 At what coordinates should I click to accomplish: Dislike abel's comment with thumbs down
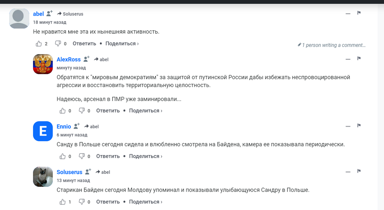58,44
